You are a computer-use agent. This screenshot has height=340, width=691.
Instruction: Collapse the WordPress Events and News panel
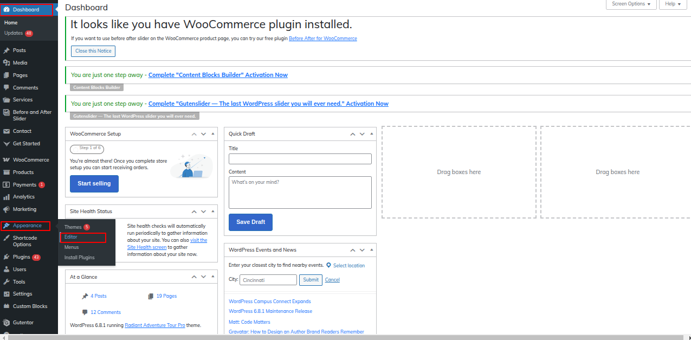click(372, 250)
